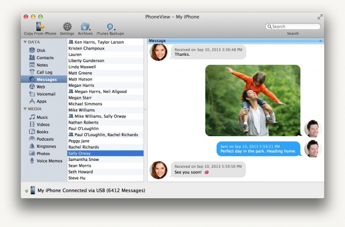The image size is (345, 227).
Task: Open the Archives folder dropdown
Action: tap(85, 26)
